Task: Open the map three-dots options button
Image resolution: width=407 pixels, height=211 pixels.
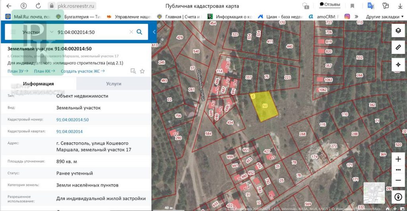Action: pyautogui.click(x=398, y=170)
